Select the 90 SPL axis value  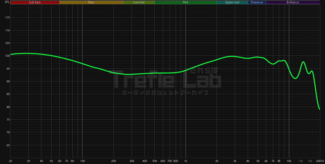[8, 81]
